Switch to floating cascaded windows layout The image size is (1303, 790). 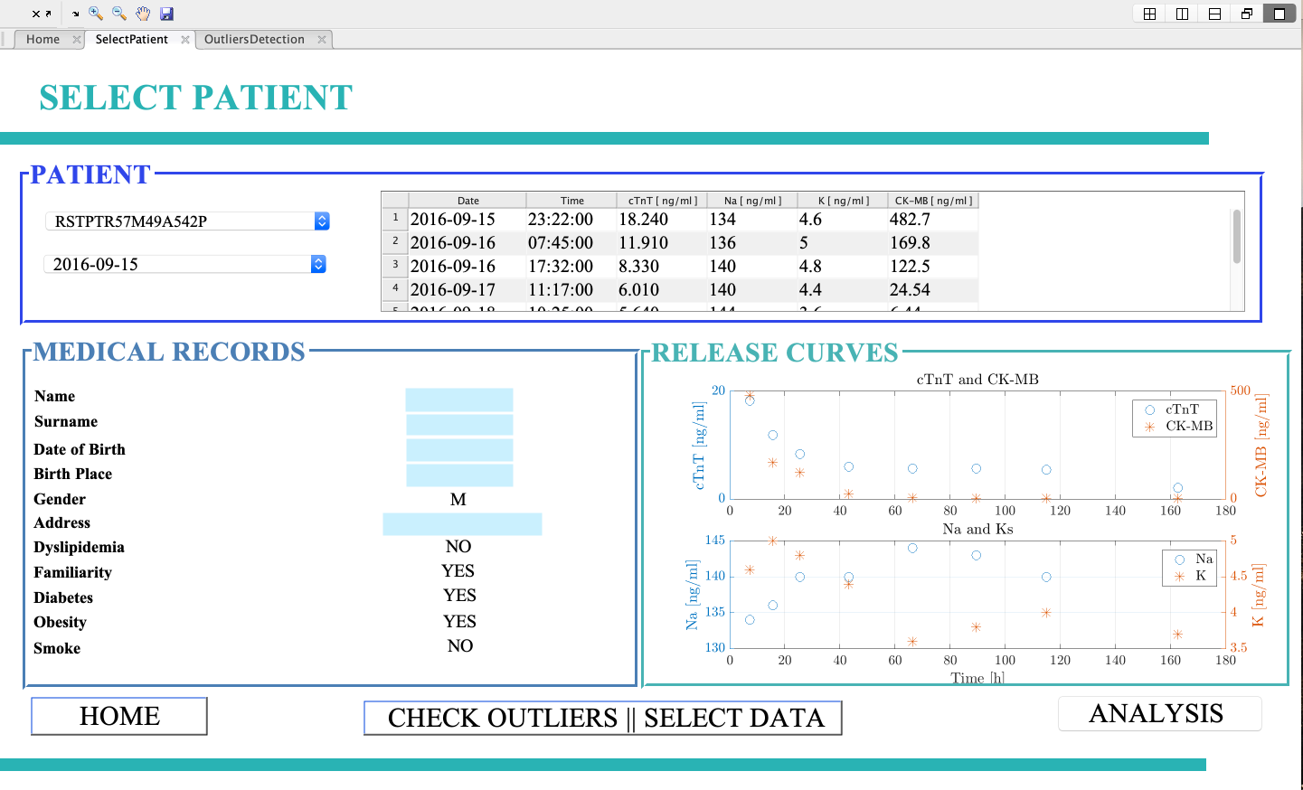(x=1247, y=14)
